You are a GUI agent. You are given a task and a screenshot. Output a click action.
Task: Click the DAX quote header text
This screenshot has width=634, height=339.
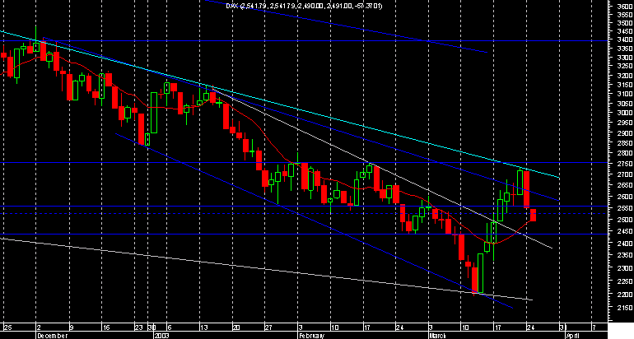click(304, 6)
